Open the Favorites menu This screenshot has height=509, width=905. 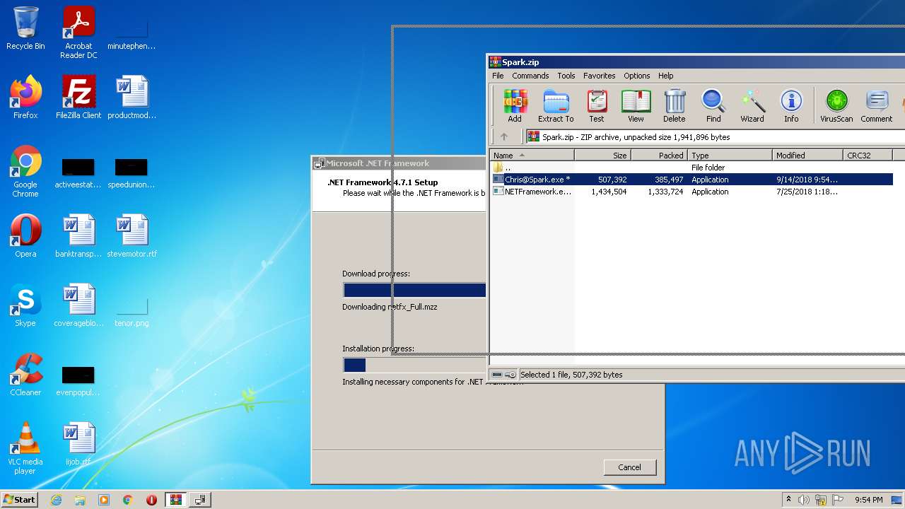coord(599,76)
